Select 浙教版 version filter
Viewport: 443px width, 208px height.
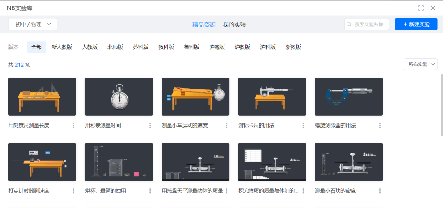pos(293,47)
